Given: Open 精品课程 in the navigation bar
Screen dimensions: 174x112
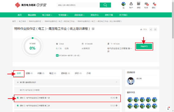Looking at the screenshot, I should coord(32,15).
